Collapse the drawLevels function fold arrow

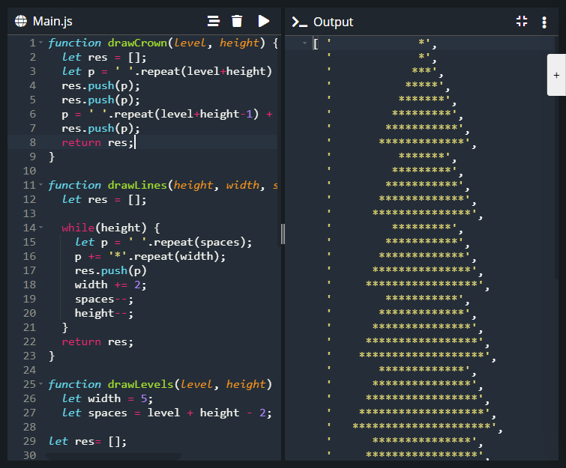tap(40, 384)
